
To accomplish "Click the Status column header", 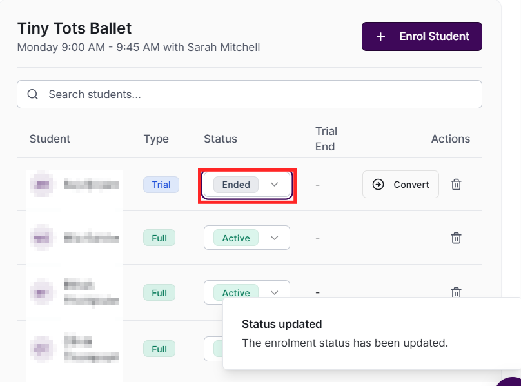I will 221,139.
